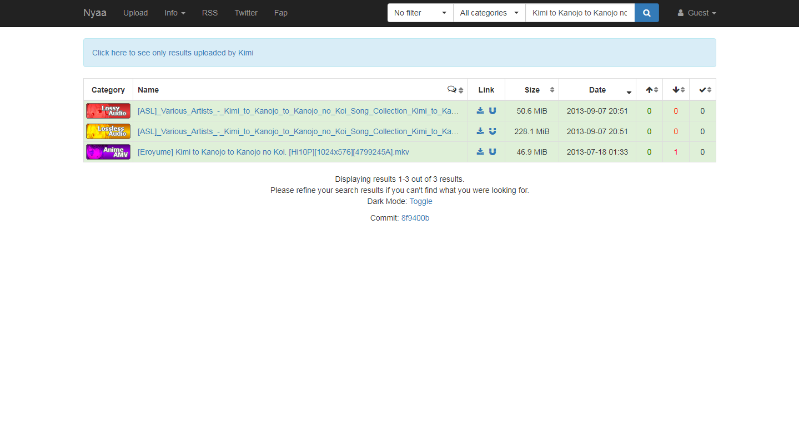Open the No filter dropdown
This screenshot has width=799, height=424.
pos(420,13)
